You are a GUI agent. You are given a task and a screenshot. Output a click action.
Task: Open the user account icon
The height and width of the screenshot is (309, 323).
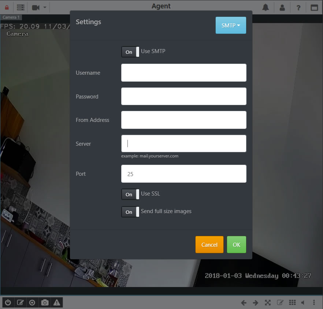click(282, 7)
